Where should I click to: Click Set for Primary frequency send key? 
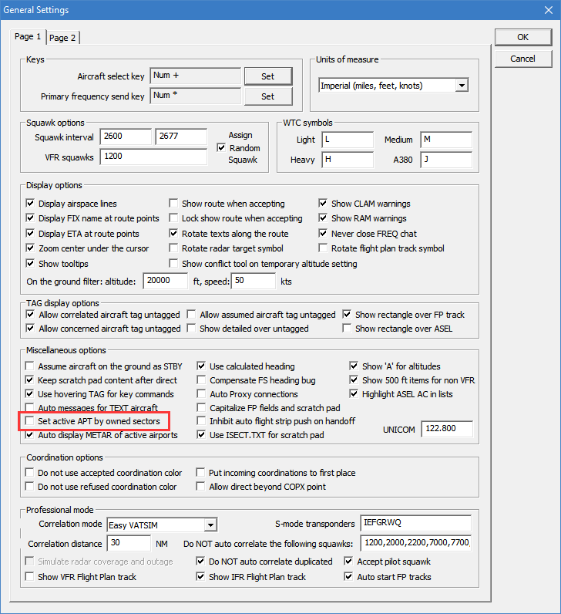(267, 96)
